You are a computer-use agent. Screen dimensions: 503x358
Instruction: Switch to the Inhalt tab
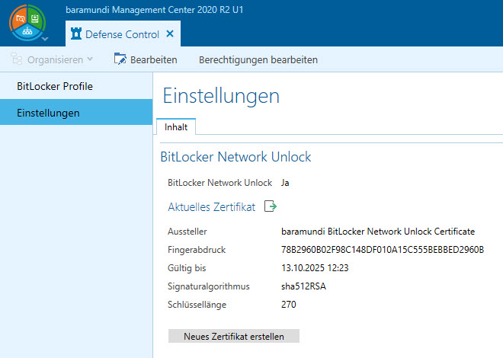(176, 127)
